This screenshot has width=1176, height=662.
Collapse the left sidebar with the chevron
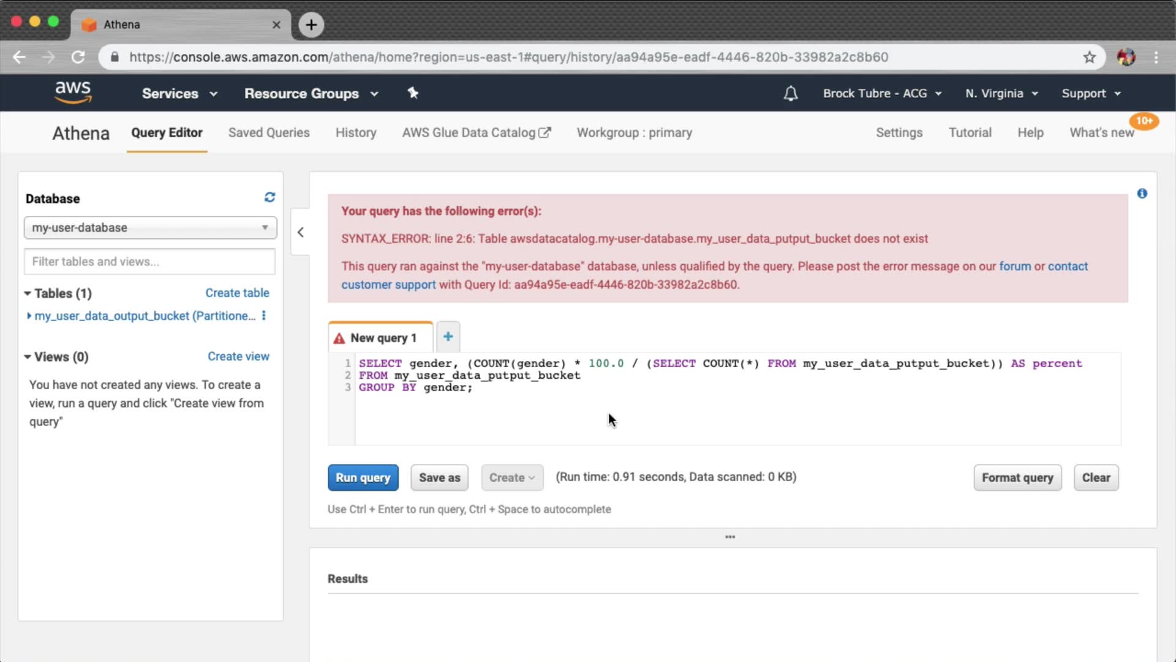pyautogui.click(x=300, y=232)
